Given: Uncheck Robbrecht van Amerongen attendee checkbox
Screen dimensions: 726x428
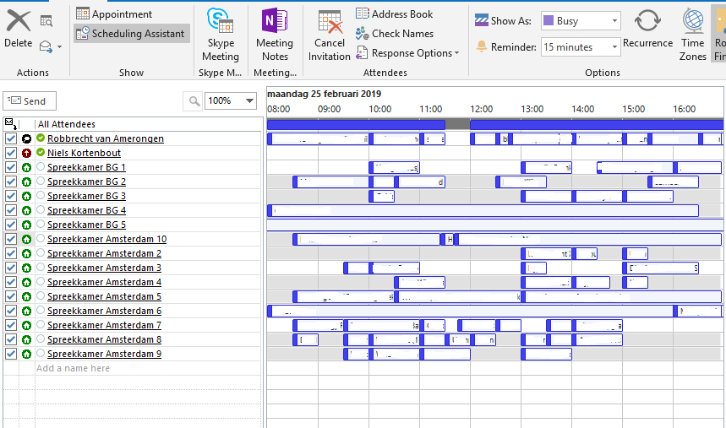Looking at the screenshot, I should click(x=11, y=138).
